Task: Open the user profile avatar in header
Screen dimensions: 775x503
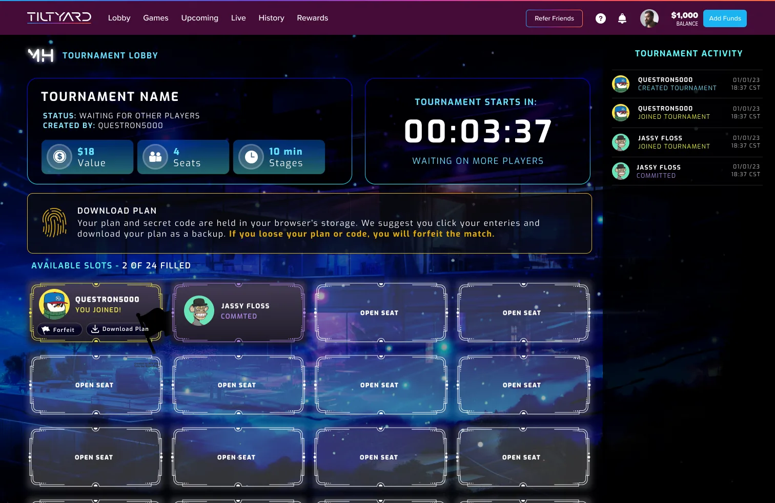Action: 649,18
